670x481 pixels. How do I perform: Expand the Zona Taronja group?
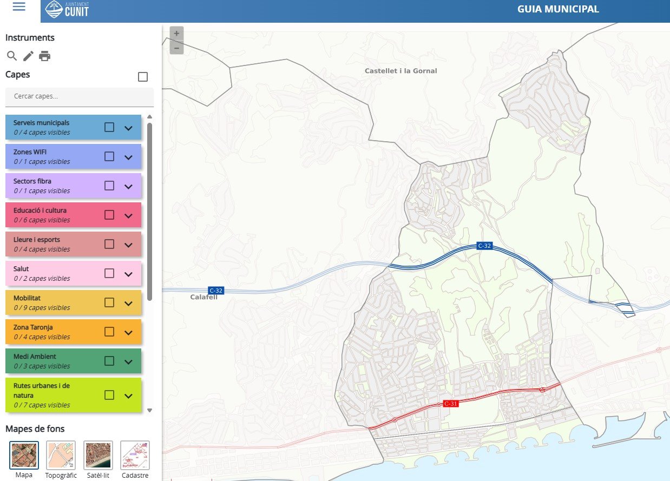pos(128,332)
